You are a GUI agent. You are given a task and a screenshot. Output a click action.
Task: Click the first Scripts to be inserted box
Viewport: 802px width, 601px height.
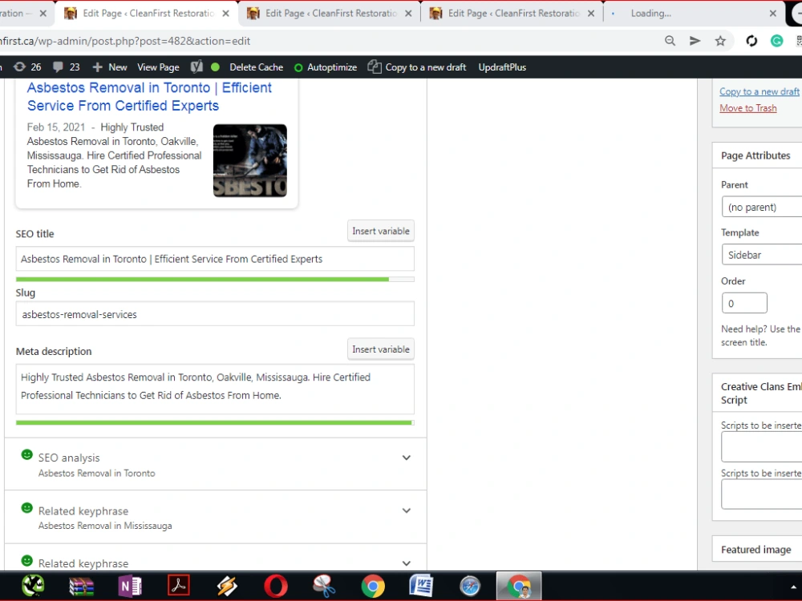click(762, 446)
